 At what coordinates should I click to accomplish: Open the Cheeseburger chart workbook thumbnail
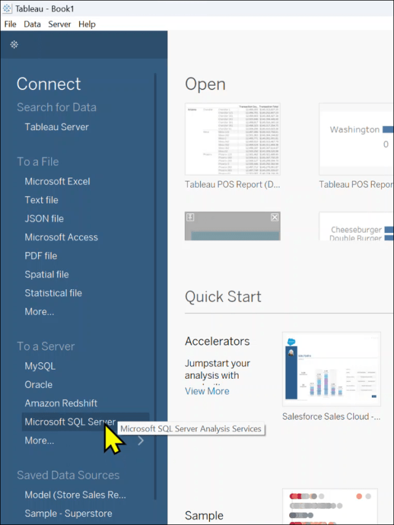pyautogui.click(x=356, y=226)
